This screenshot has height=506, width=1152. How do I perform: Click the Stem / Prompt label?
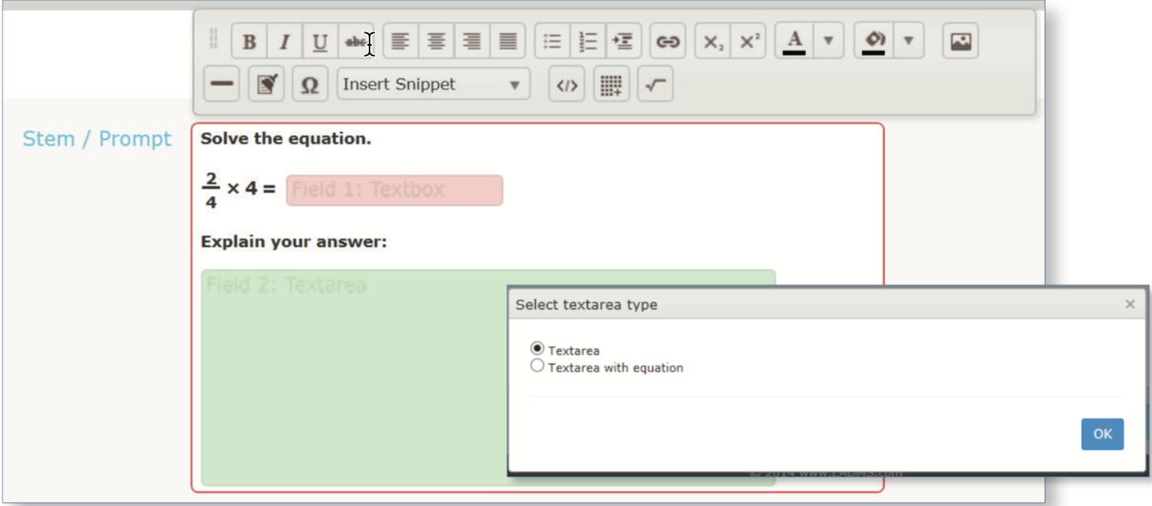coord(97,139)
